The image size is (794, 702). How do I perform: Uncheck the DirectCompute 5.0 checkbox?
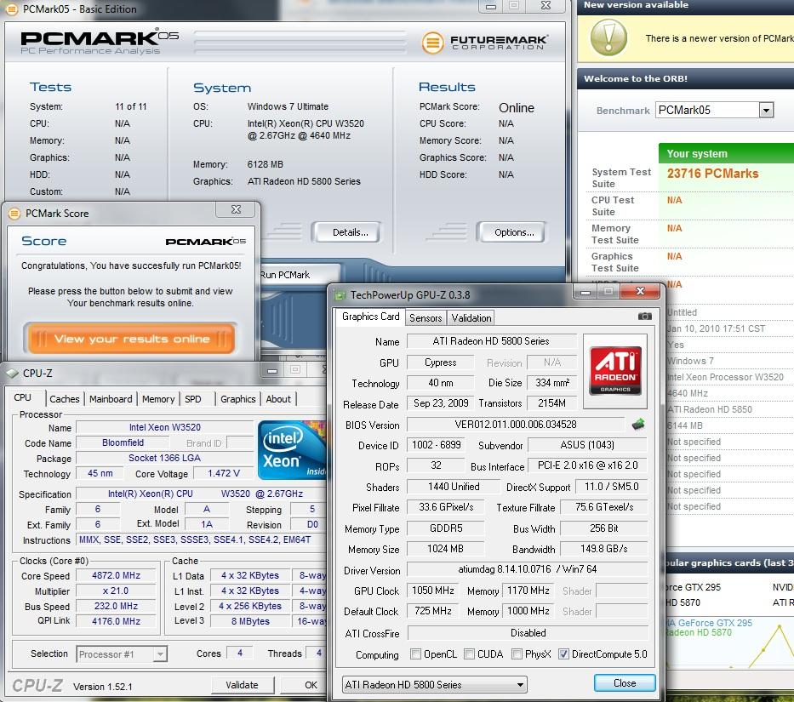point(563,653)
